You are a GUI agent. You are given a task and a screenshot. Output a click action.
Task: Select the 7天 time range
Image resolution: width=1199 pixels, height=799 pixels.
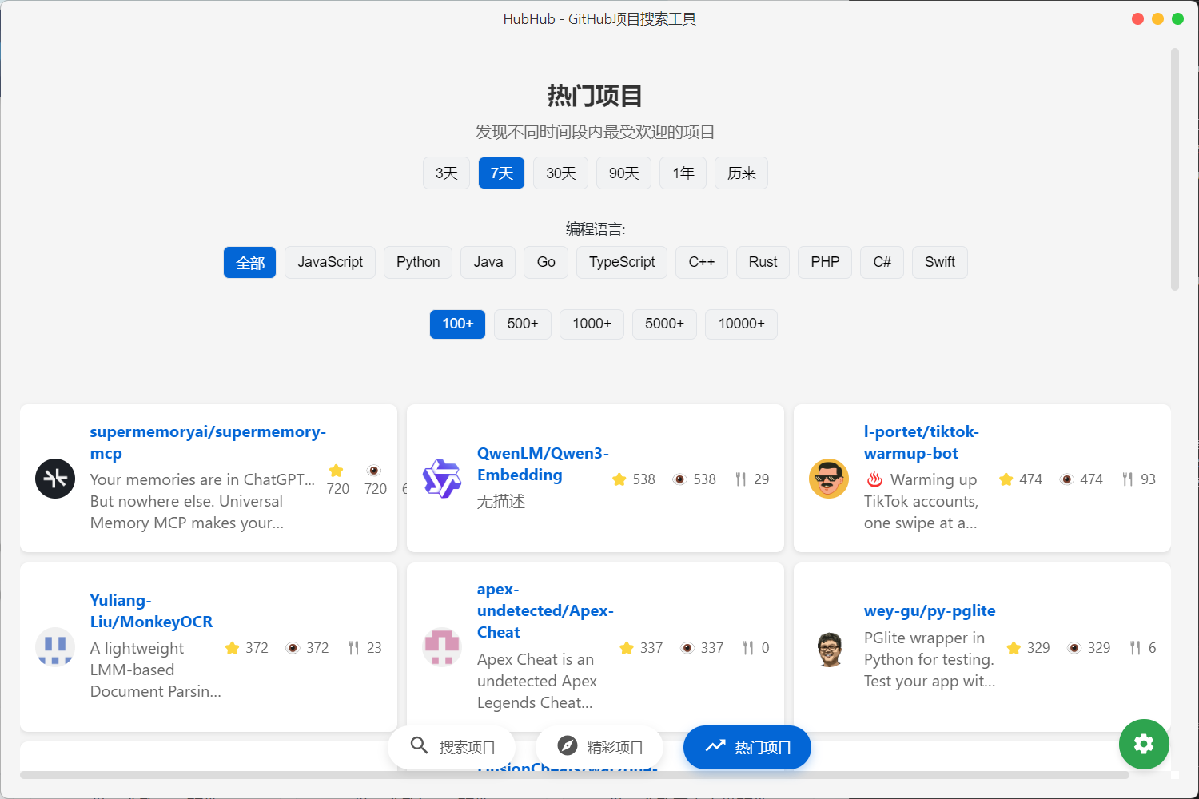pos(501,173)
